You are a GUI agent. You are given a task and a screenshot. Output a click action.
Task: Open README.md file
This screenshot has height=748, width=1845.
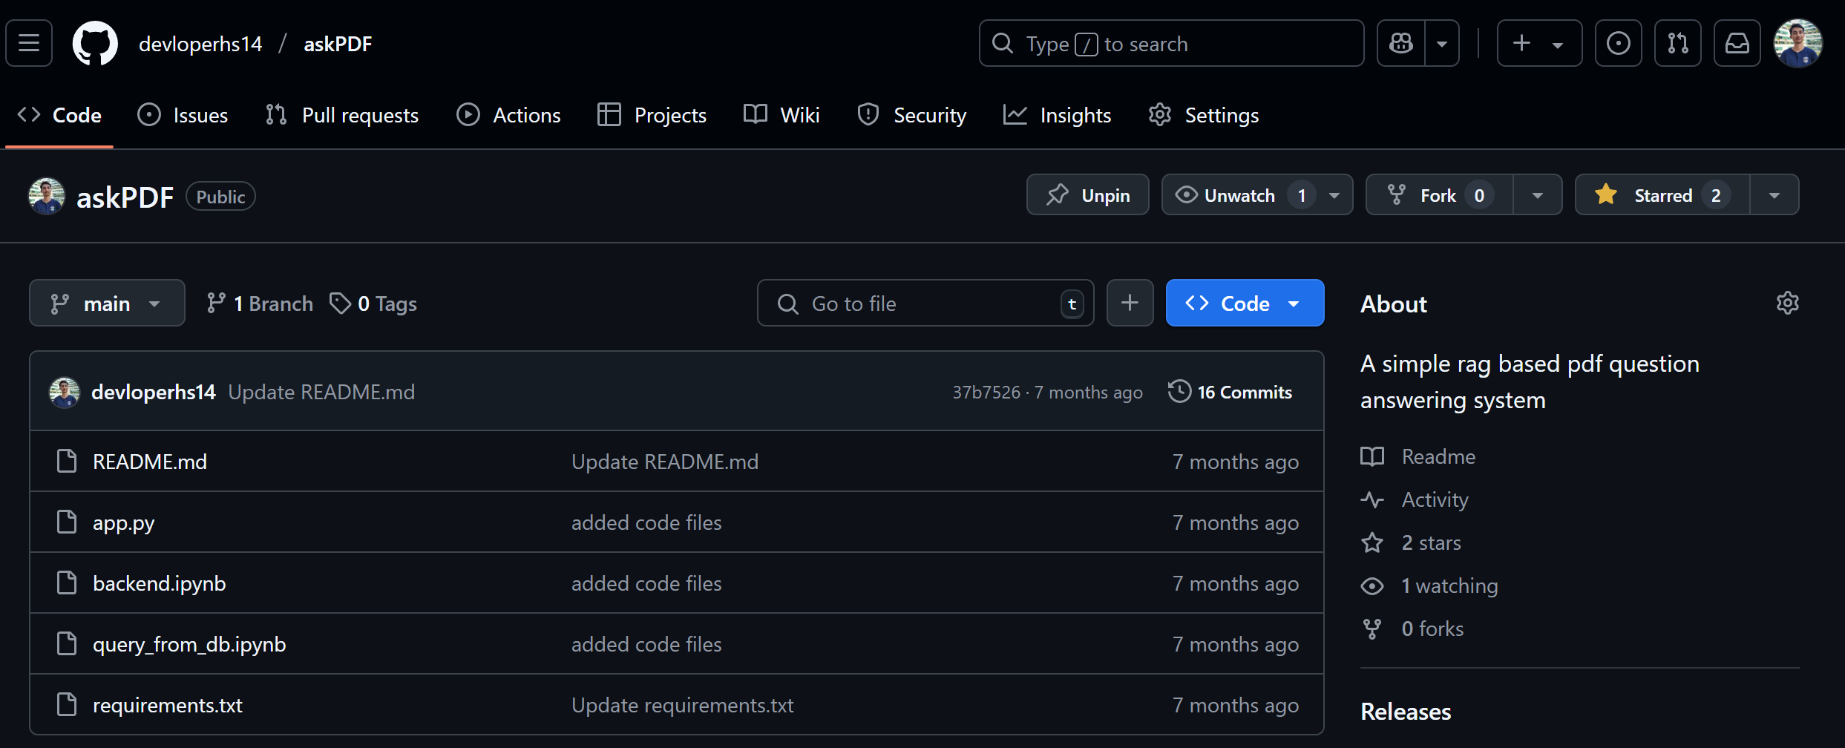(x=150, y=462)
